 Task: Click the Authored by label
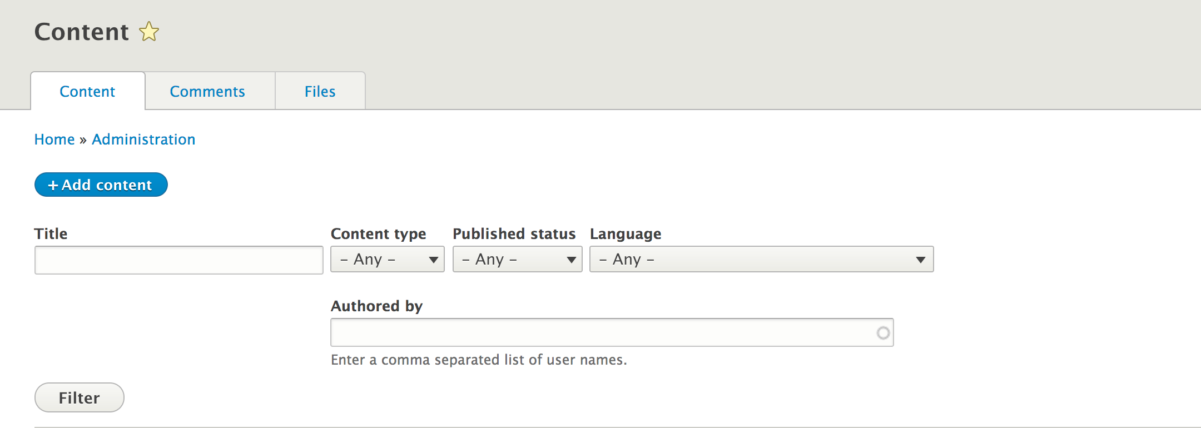click(376, 306)
